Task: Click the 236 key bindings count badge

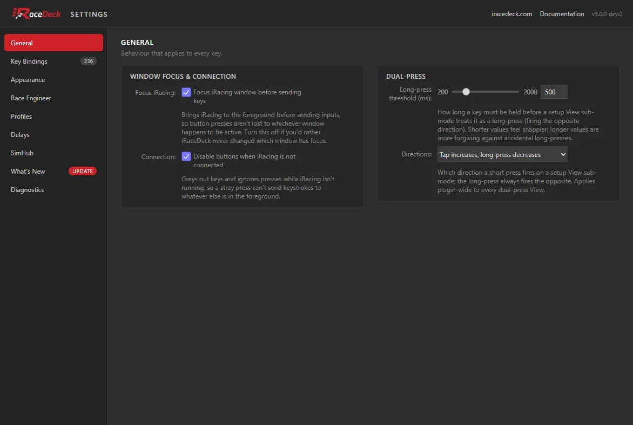Action: (x=89, y=61)
